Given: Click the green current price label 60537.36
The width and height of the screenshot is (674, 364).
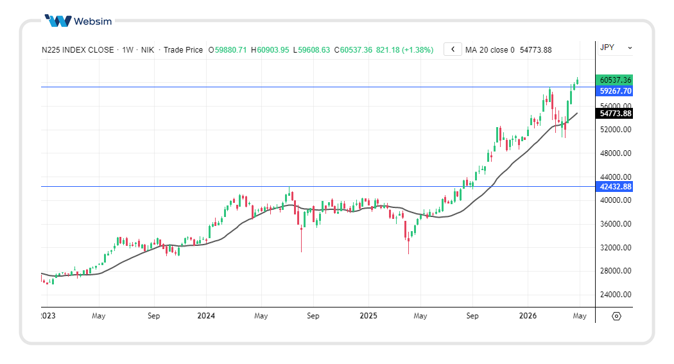Looking at the screenshot, I should [x=615, y=80].
